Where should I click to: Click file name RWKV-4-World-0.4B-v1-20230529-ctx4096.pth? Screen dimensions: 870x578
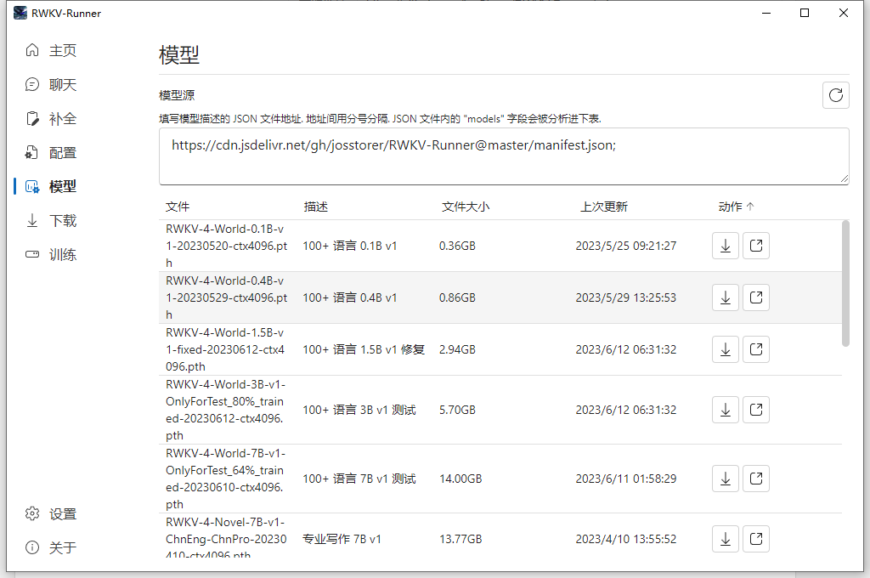[x=226, y=297]
